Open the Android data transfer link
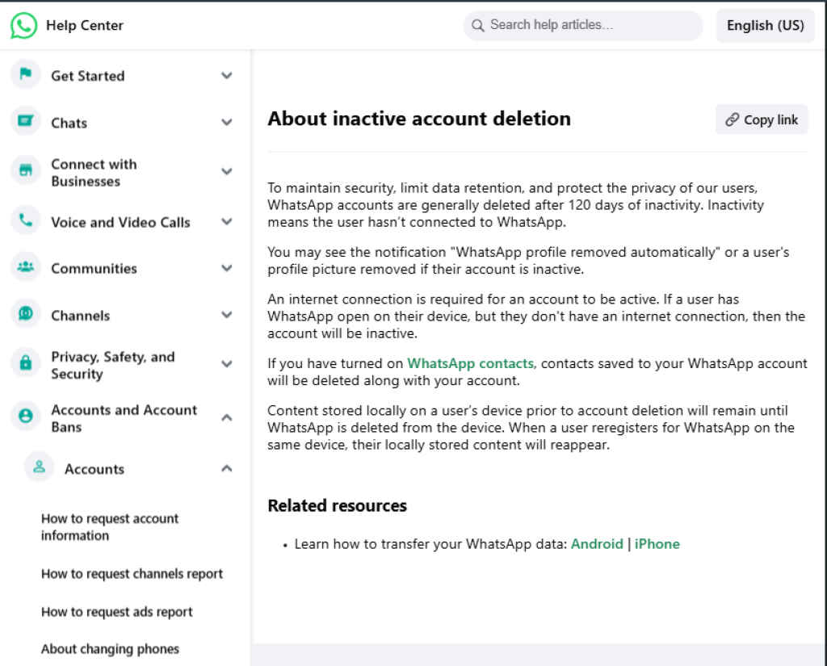 (597, 544)
